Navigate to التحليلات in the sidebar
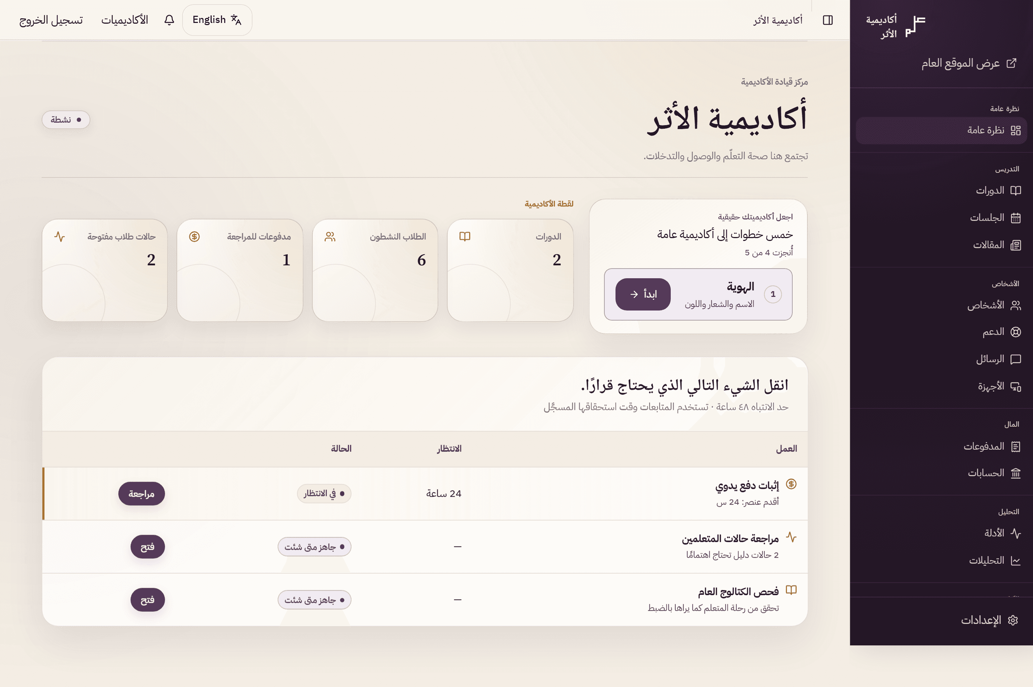Image resolution: width=1033 pixels, height=687 pixels. 941,561
